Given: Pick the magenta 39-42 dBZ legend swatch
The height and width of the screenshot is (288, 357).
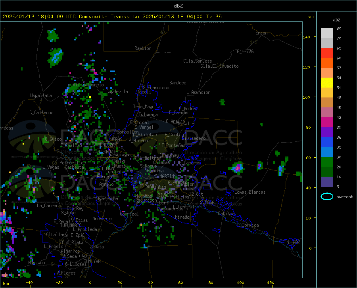Looking at the screenshot, I should tap(327, 122).
